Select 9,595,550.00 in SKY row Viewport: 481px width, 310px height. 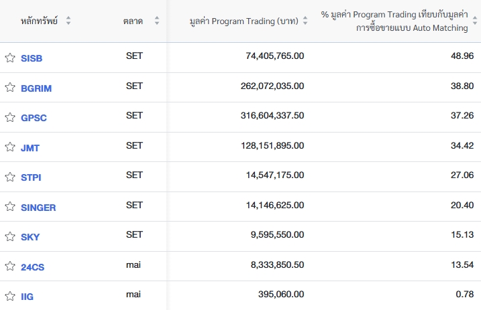(277, 235)
